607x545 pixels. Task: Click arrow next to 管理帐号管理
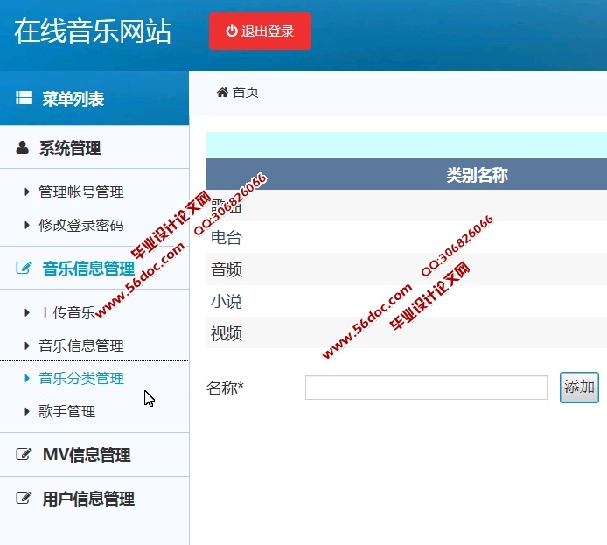coord(27,192)
